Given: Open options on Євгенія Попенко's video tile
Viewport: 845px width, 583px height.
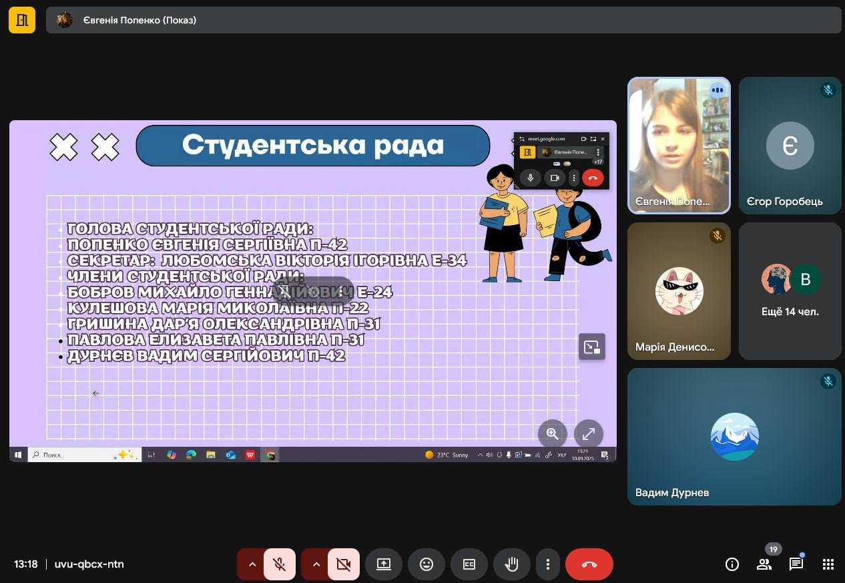Looking at the screenshot, I should coord(717,89).
